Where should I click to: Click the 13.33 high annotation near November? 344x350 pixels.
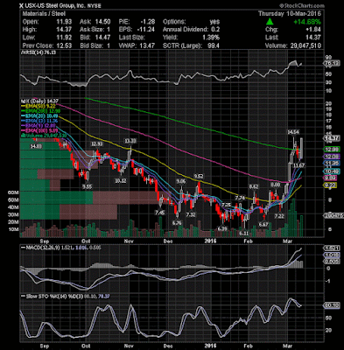click(130, 141)
